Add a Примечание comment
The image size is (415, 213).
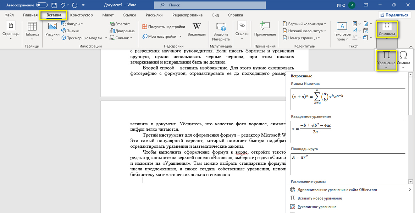265,30
